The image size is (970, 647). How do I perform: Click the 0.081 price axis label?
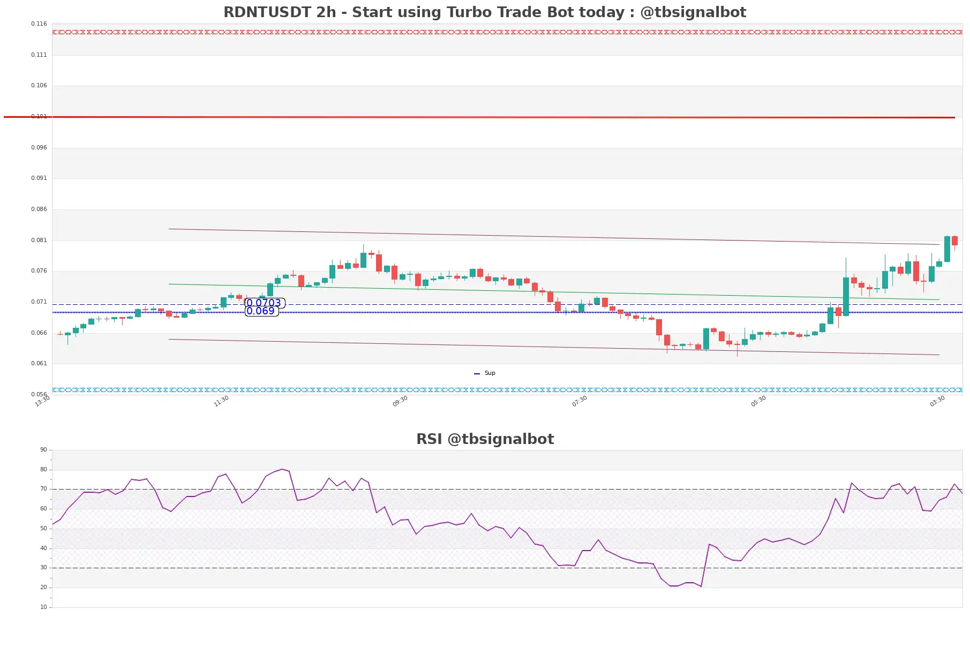coord(39,240)
